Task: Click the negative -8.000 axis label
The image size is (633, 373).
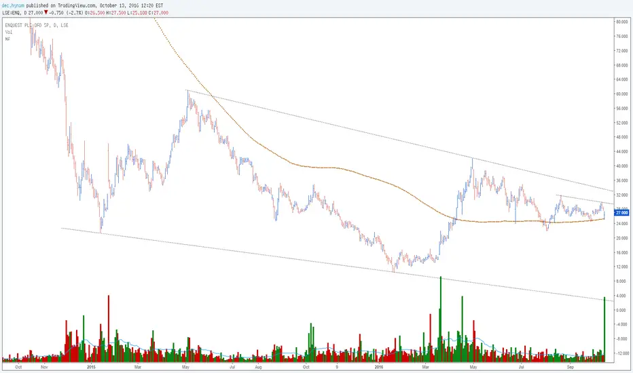Action: [621, 338]
